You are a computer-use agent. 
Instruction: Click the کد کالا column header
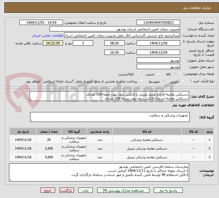pyautogui.click(x=193, y=132)
